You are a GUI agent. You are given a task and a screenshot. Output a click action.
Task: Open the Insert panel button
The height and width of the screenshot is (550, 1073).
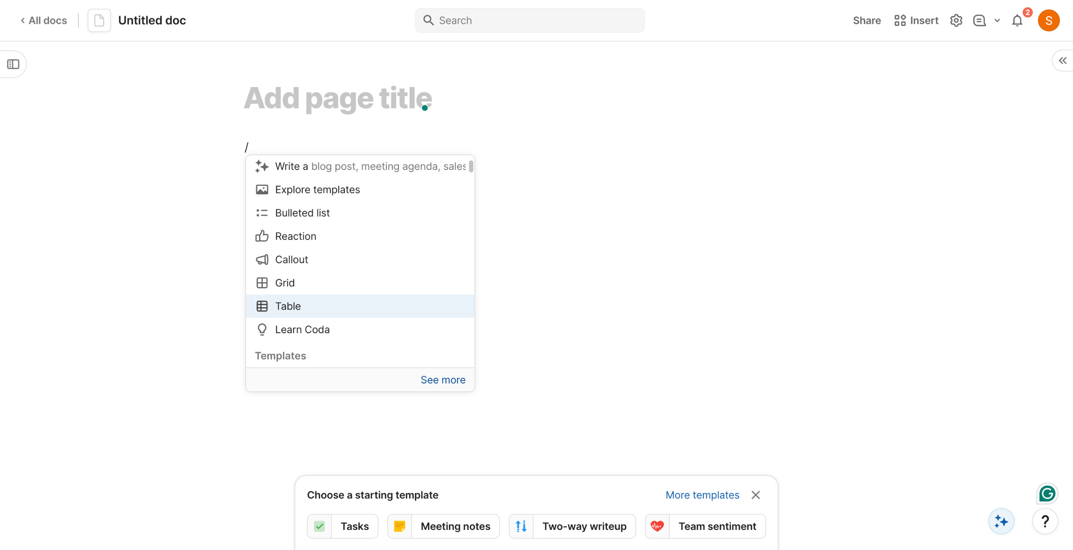(x=916, y=21)
